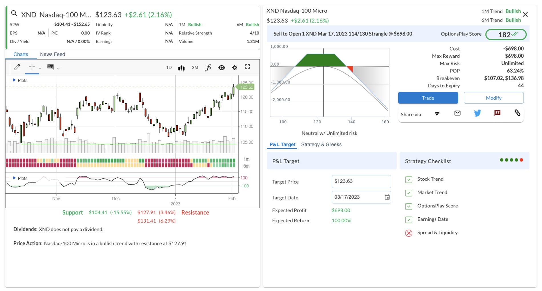Click the Expected Profit $698.00 value
The height and width of the screenshot is (291, 542).
[341, 210]
